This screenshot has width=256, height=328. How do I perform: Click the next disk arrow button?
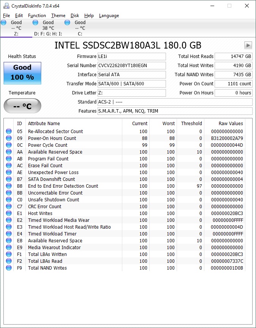[248, 46]
